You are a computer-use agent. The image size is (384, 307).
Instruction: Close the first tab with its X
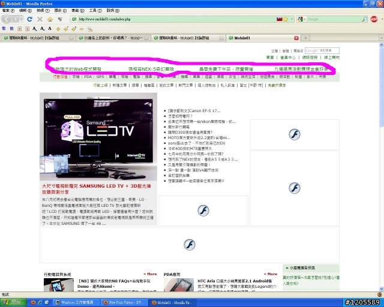pos(71,38)
